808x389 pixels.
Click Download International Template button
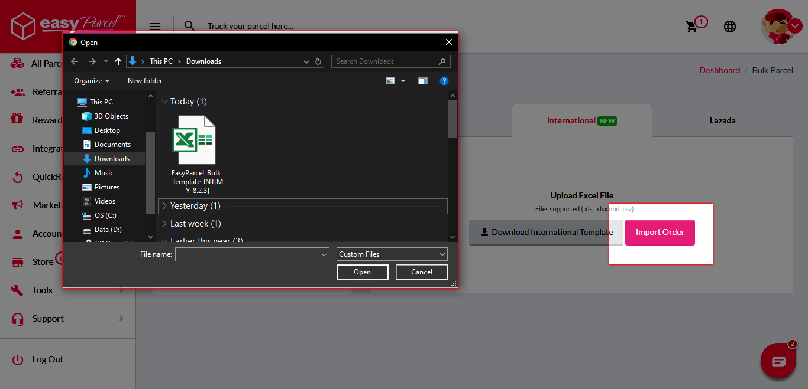tap(546, 233)
